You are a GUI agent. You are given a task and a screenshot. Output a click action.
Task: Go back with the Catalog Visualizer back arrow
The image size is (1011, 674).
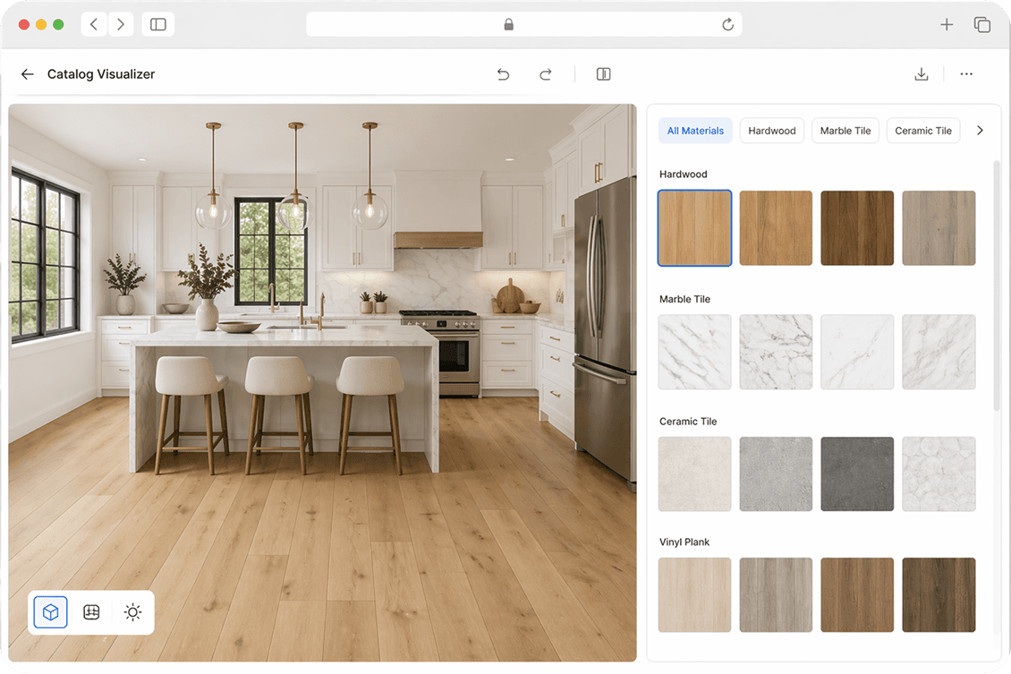click(x=27, y=74)
